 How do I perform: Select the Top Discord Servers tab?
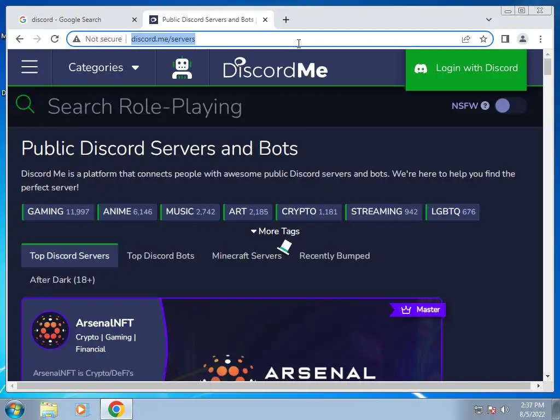(x=69, y=256)
